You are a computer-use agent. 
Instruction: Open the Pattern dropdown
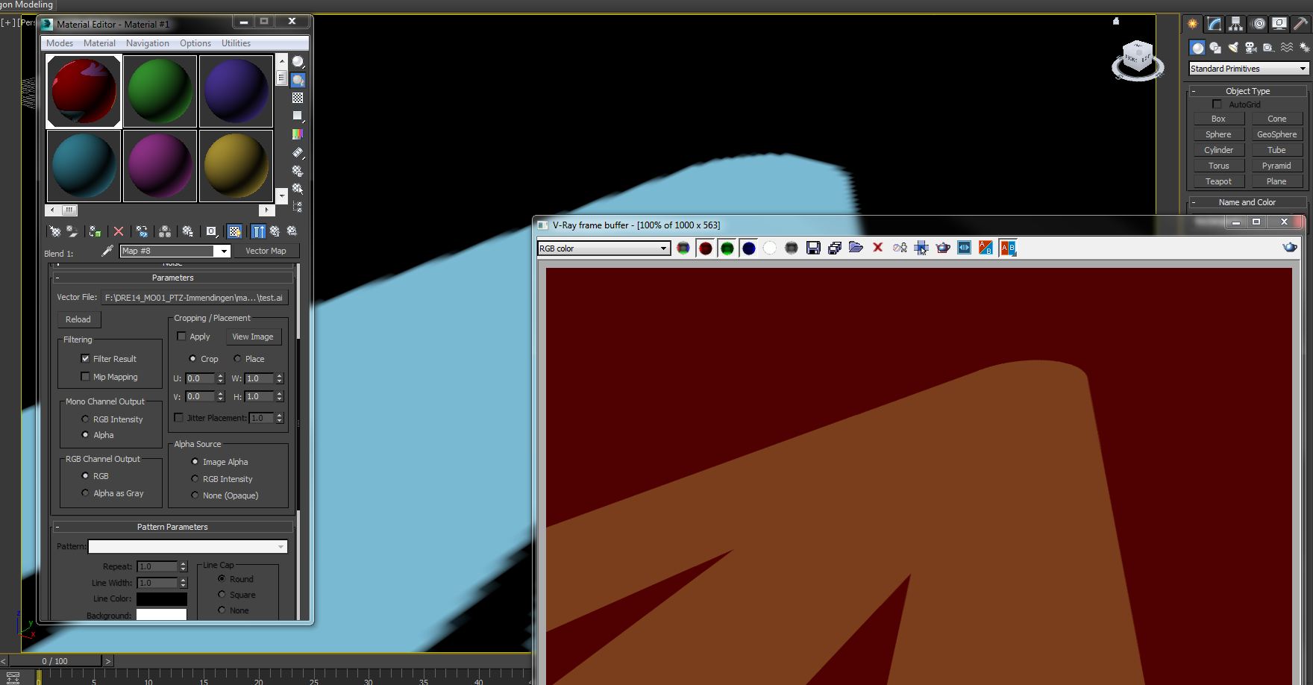tap(187, 546)
